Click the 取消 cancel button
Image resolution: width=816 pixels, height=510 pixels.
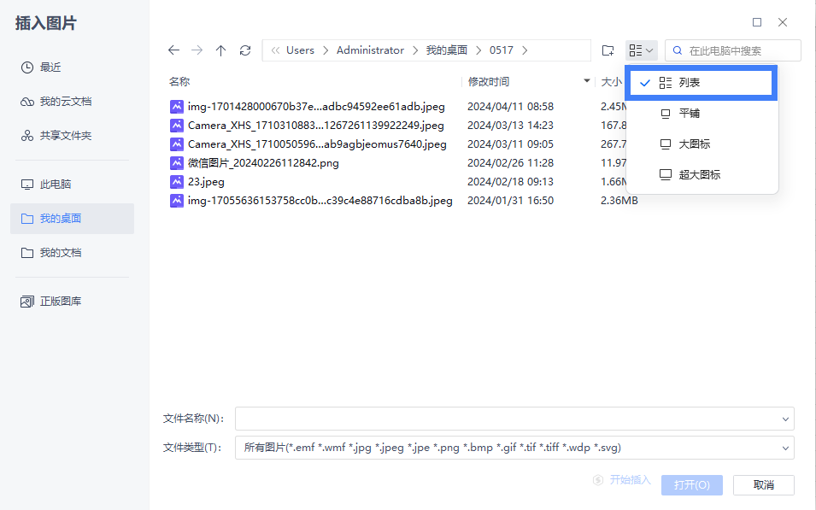763,485
